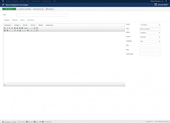Open the Access level dropdown
Viewport: 170px width, 123px height.
tap(150, 37)
